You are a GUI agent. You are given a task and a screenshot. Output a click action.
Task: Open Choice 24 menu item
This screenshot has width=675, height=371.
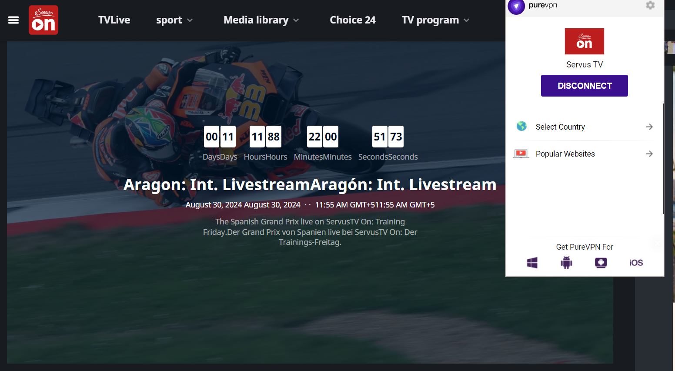pyautogui.click(x=353, y=20)
